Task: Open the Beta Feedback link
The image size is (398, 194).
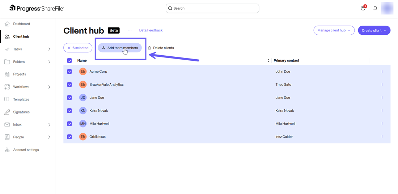Action: [x=151, y=30]
